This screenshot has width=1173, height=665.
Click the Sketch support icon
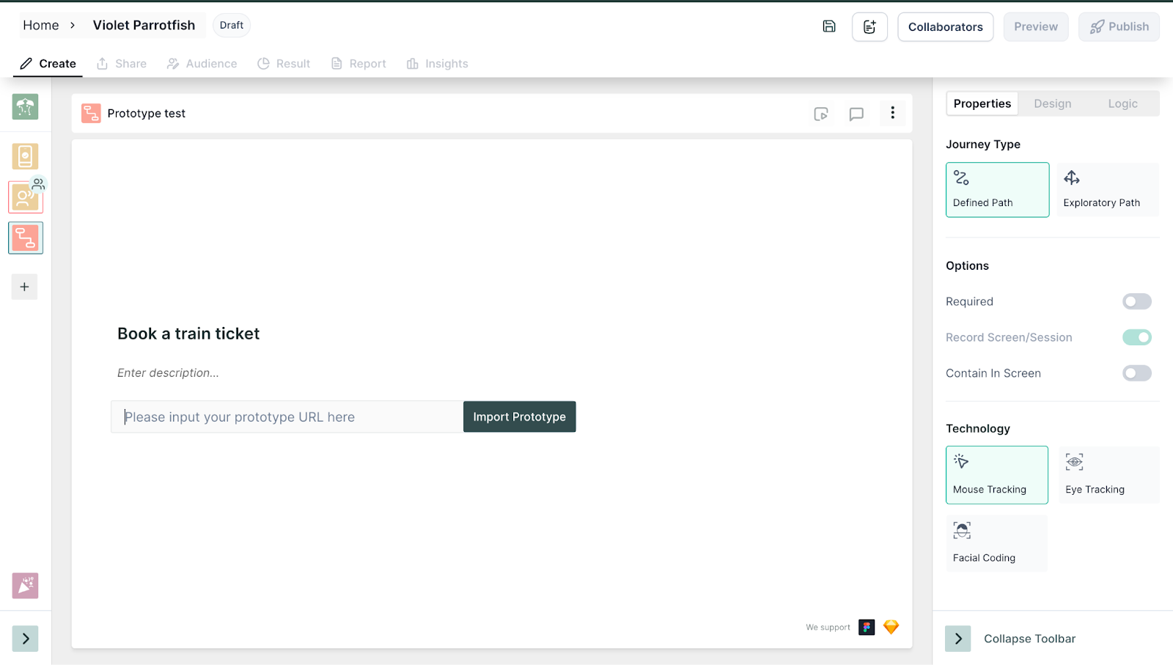point(891,627)
